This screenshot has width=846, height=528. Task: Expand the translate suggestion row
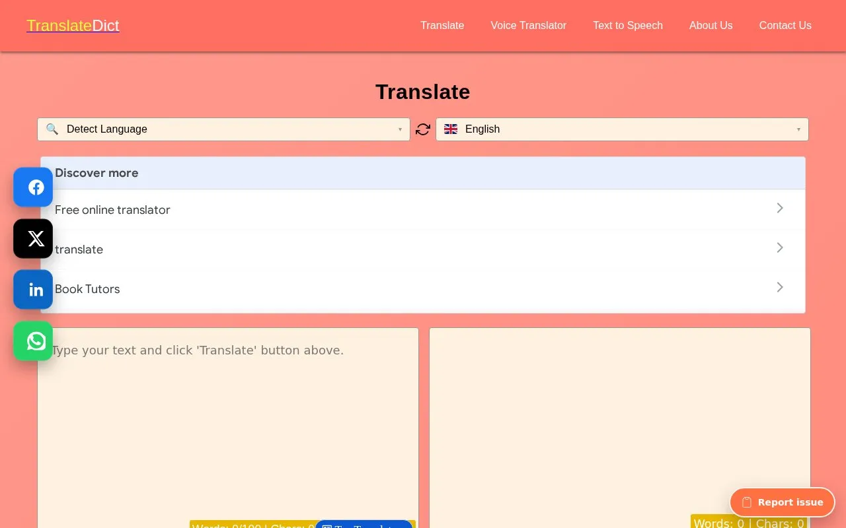(423, 249)
